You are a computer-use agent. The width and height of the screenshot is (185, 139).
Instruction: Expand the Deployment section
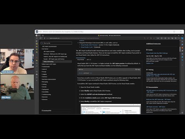(x=45, y=89)
